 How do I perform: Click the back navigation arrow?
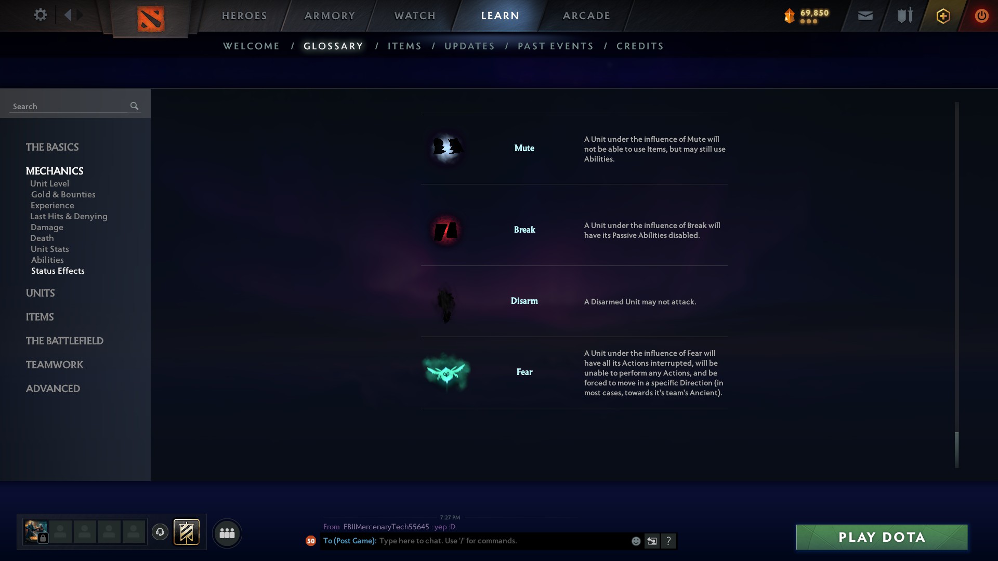point(68,15)
